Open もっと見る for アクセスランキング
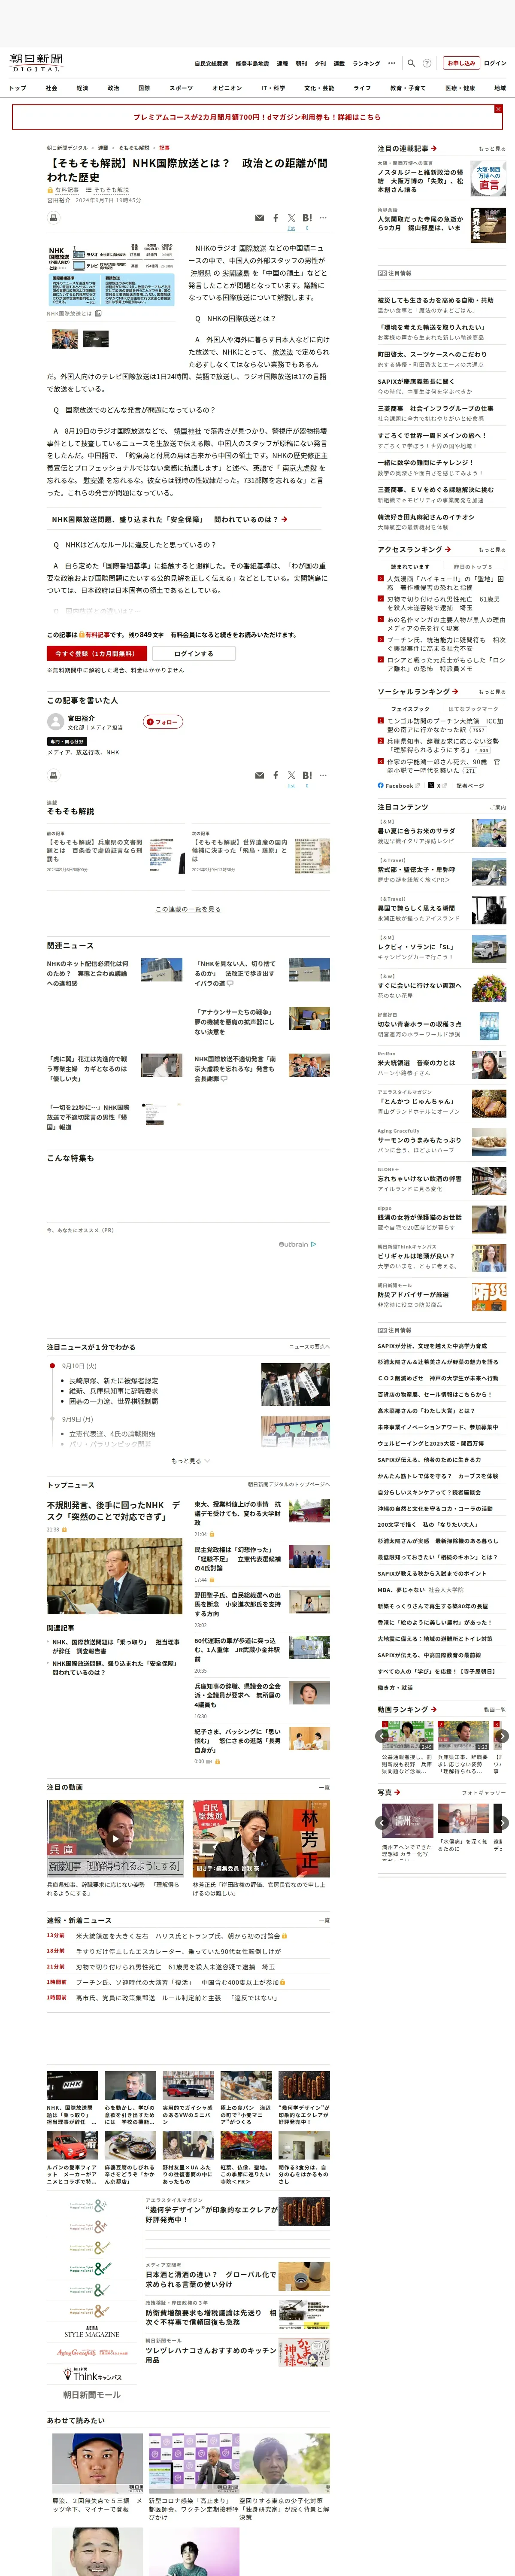This screenshot has height=2576, width=515. [x=491, y=550]
